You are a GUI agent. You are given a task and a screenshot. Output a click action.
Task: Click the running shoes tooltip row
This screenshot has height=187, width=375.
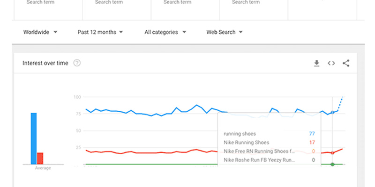[269, 133]
